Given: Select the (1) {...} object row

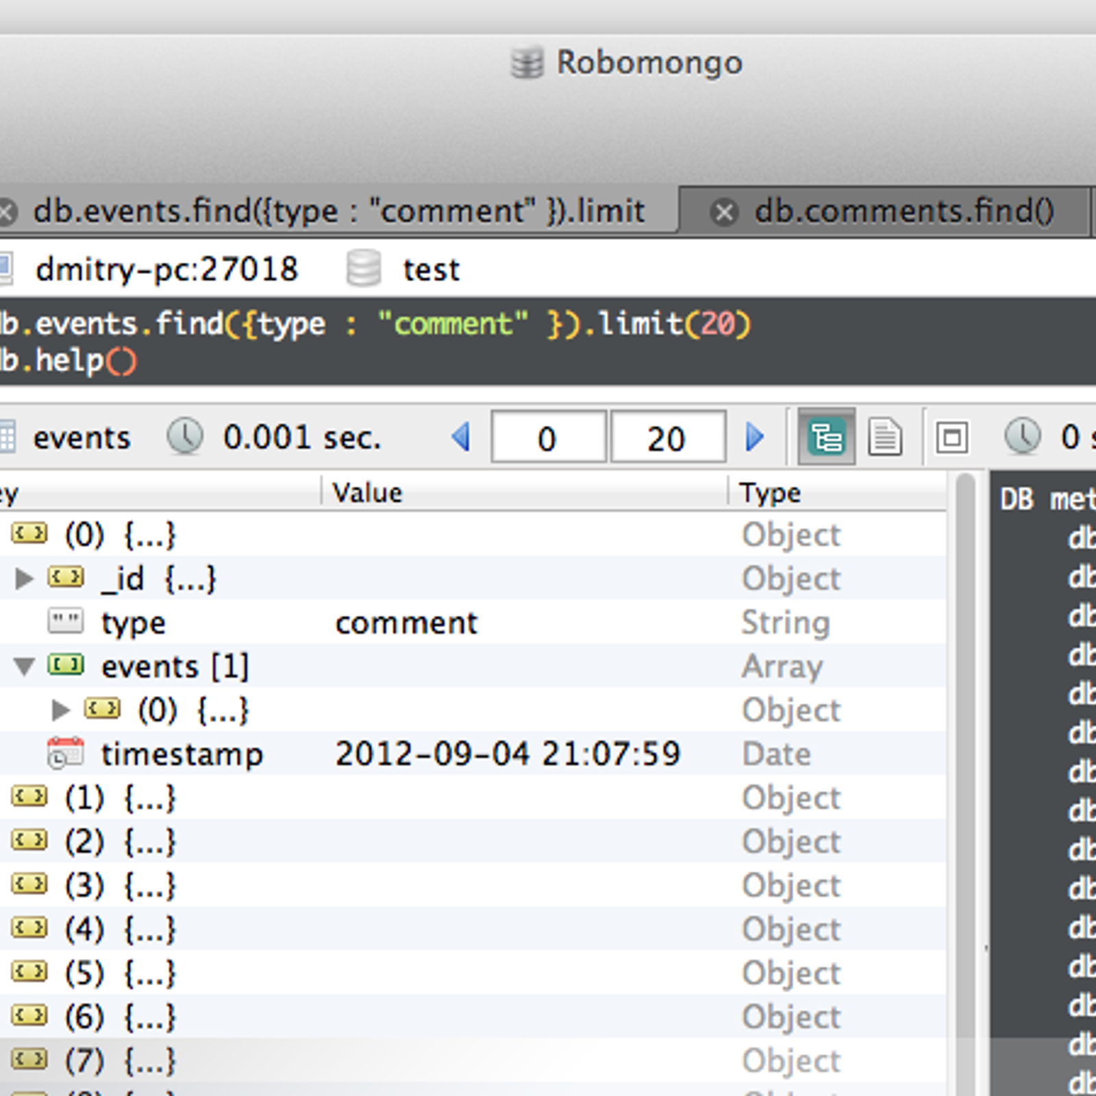Looking at the screenshot, I should click(x=473, y=797).
